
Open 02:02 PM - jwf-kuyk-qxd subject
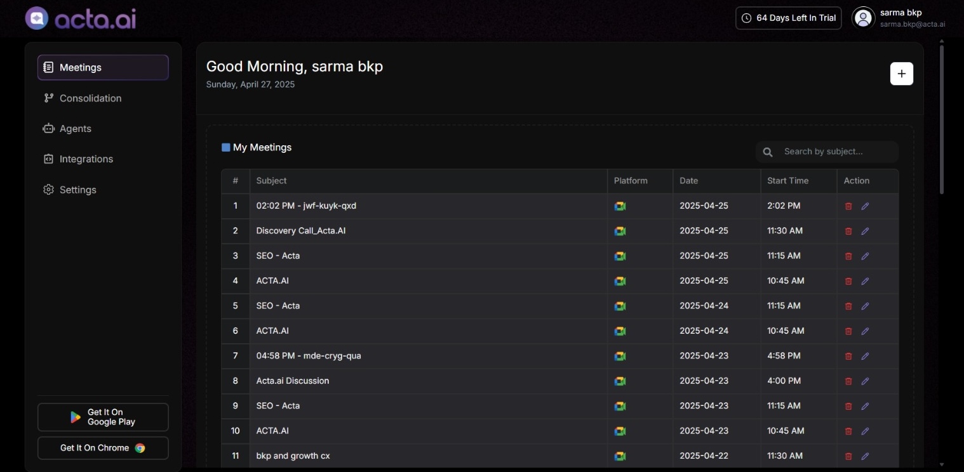306,206
